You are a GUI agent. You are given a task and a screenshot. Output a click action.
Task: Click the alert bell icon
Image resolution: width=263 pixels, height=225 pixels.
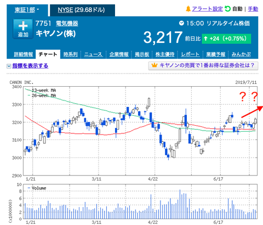(x=188, y=9)
